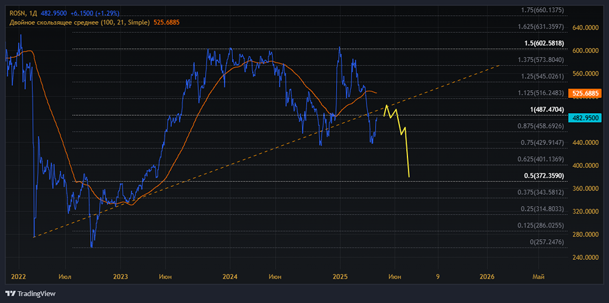This screenshot has width=609, height=303.
Task: Click the 560.0000 price axis label
Action: (586, 74)
